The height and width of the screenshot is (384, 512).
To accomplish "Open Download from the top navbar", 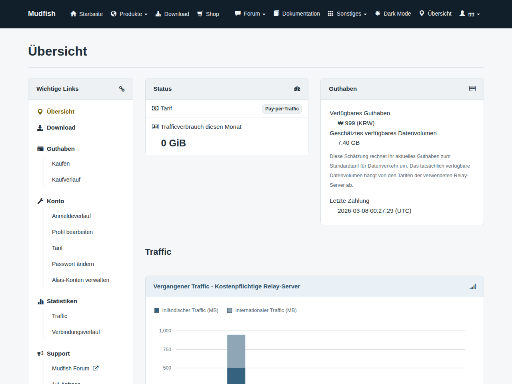I will 172,14.
